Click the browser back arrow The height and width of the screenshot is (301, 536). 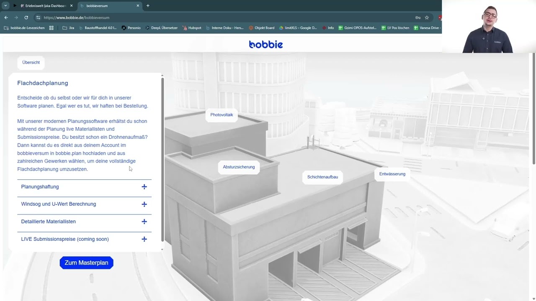pyautogui.click(x=6, y=18)
